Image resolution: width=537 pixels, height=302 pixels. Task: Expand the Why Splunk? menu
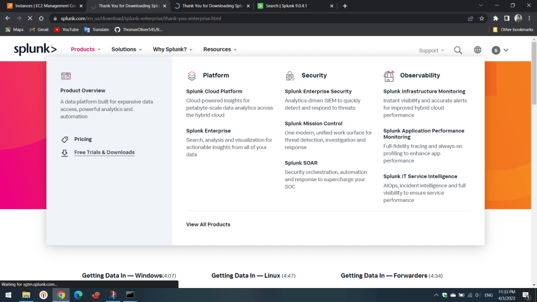(173, 49)
